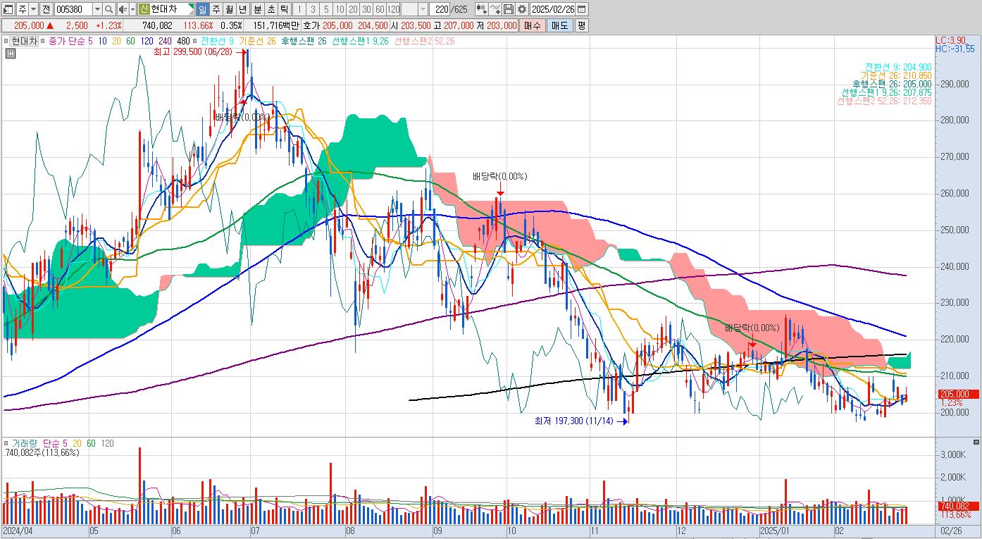Click the small square icon beside the 거래량 label
Image resolution: width=982 pixels, height=539 pixels.
point(7,444)
